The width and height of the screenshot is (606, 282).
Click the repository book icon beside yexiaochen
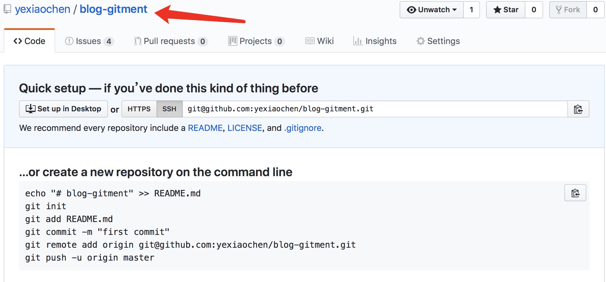click(x=7, y=9)
